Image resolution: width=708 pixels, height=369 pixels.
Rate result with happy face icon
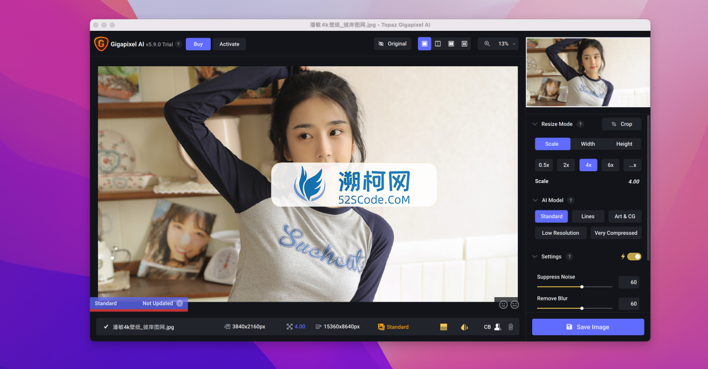pos(503,304)
